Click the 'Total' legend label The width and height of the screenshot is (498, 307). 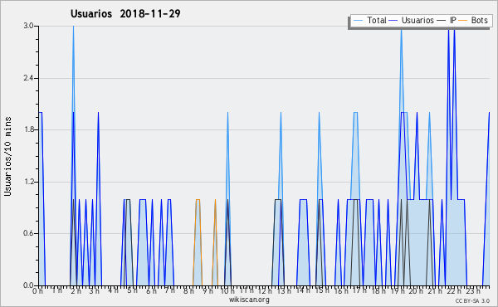point(377,20)
